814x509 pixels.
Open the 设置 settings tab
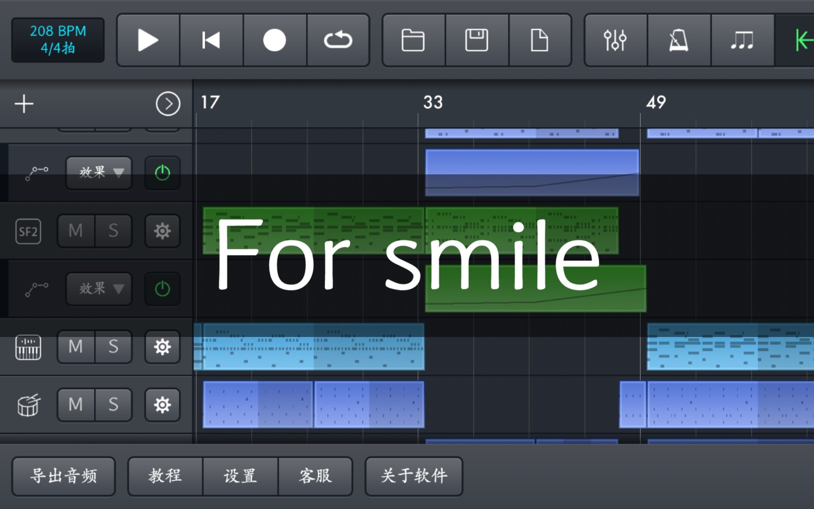click(x=240, y=476)
